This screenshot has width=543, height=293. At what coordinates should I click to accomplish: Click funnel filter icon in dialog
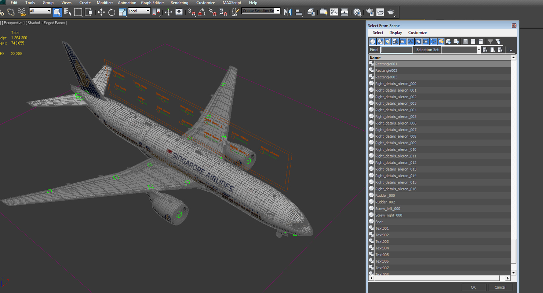tap(490, 41)
